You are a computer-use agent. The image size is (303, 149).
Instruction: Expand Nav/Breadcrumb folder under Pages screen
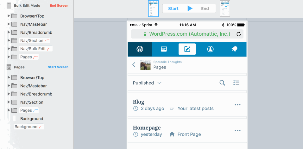coord(9,94)
